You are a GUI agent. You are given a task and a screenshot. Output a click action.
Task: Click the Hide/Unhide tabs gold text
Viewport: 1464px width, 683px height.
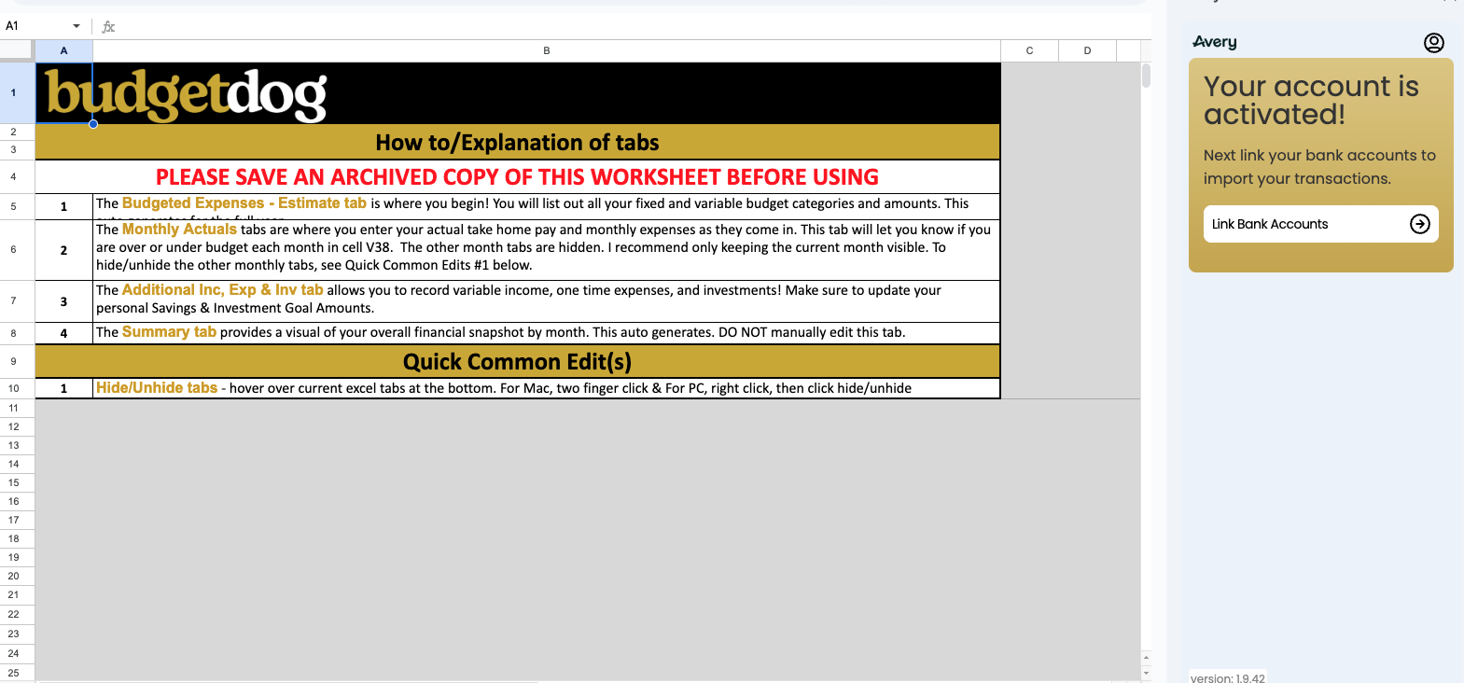click(157, 388)
